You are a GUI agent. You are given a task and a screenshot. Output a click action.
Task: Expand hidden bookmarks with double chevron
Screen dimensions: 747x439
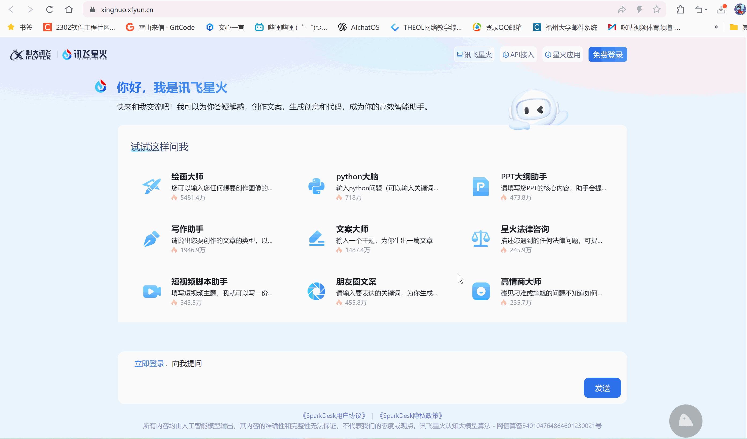coord(716,27)
